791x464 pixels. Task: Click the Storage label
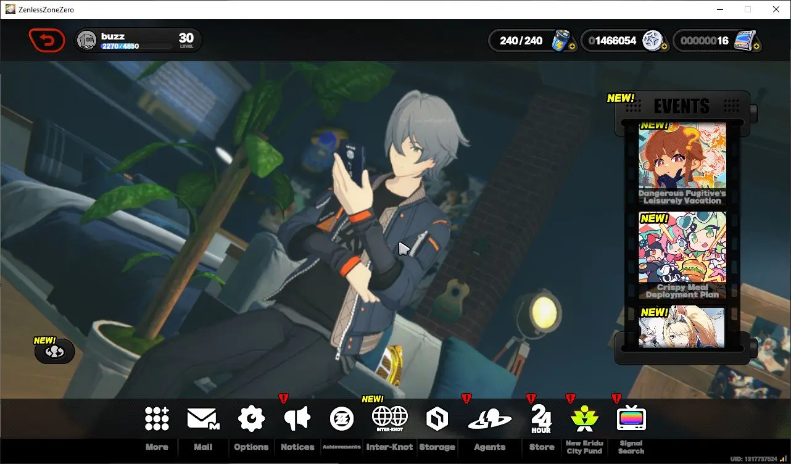[x=437, y=447]
